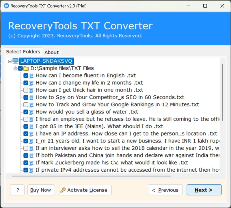The height and width of the screenshot is (208, 231).
Task: Go back with the Previous button
Action: tap(165, 190)
